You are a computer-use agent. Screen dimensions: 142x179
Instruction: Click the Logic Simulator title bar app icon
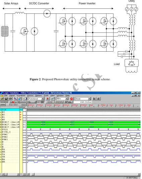pos(1,93)
